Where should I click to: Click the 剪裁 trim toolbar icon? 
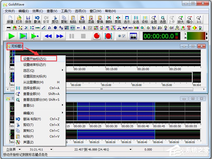click(x=118, y=19)
